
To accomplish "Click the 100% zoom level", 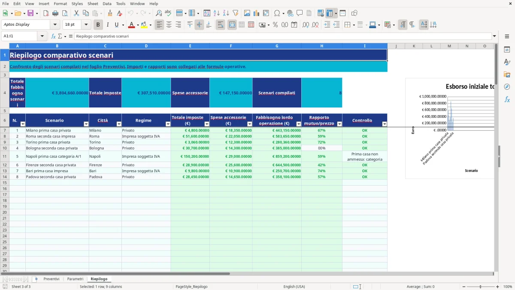I will point(507,287).
